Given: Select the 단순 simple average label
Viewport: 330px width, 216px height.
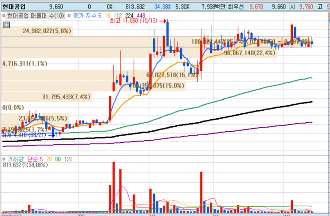Looking at the screenshot, I should (33, 159).
